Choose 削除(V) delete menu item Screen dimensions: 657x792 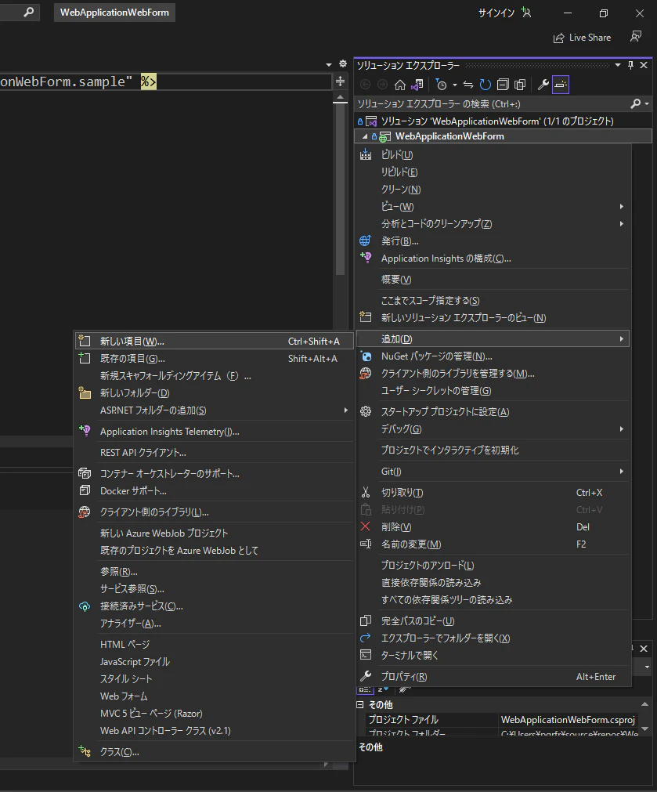point(493,526)
